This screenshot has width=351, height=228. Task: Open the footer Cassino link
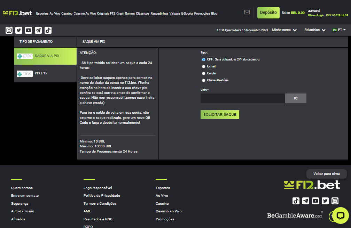pyautogui.click(x=162, y=204)
